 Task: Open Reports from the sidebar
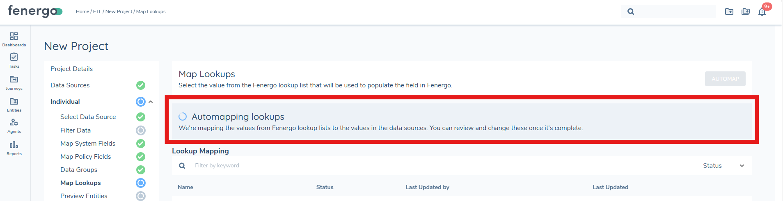pos(14,148)
